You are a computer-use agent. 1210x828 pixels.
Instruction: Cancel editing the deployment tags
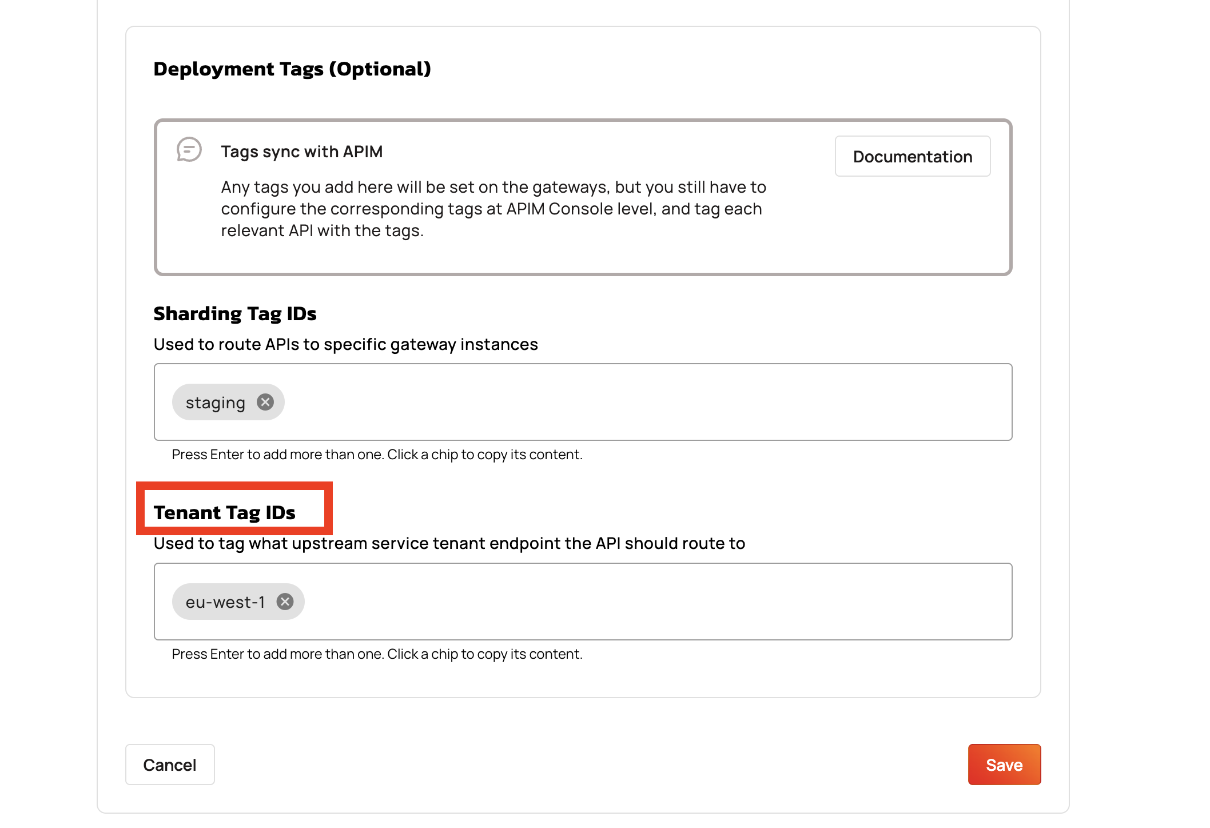click(x=170, y=765)
